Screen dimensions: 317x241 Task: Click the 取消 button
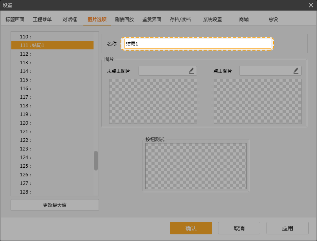(239, 228)
